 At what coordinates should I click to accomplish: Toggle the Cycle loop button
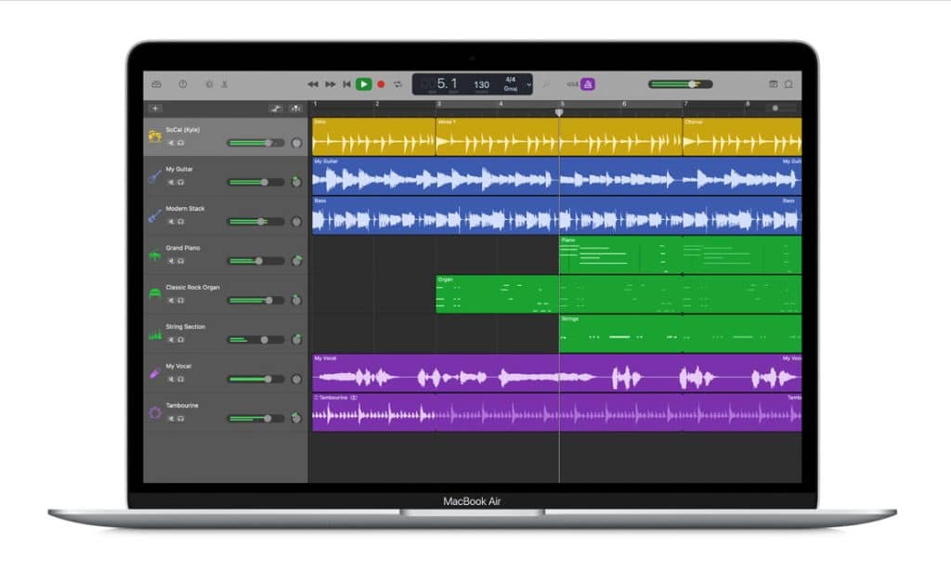pyautogui.click(x=397, y=84)
